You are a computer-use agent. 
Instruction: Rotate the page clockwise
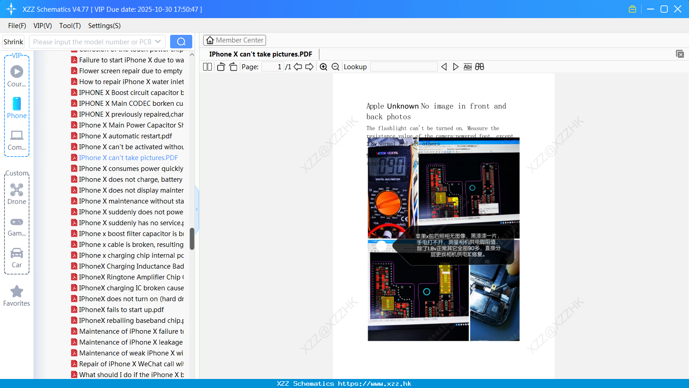233,66
